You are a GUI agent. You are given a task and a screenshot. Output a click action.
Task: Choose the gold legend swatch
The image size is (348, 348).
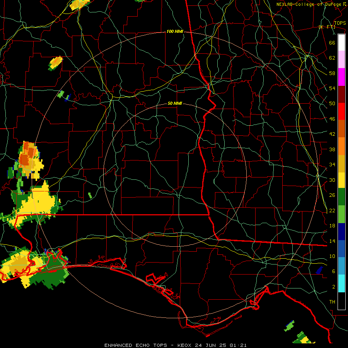pyautogui.click(x=341, y=164)
